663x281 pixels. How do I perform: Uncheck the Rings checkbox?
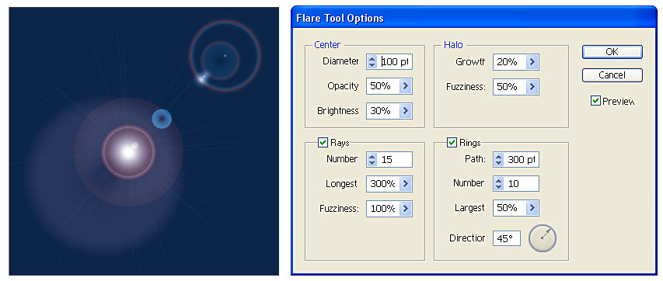click(452, 143)
